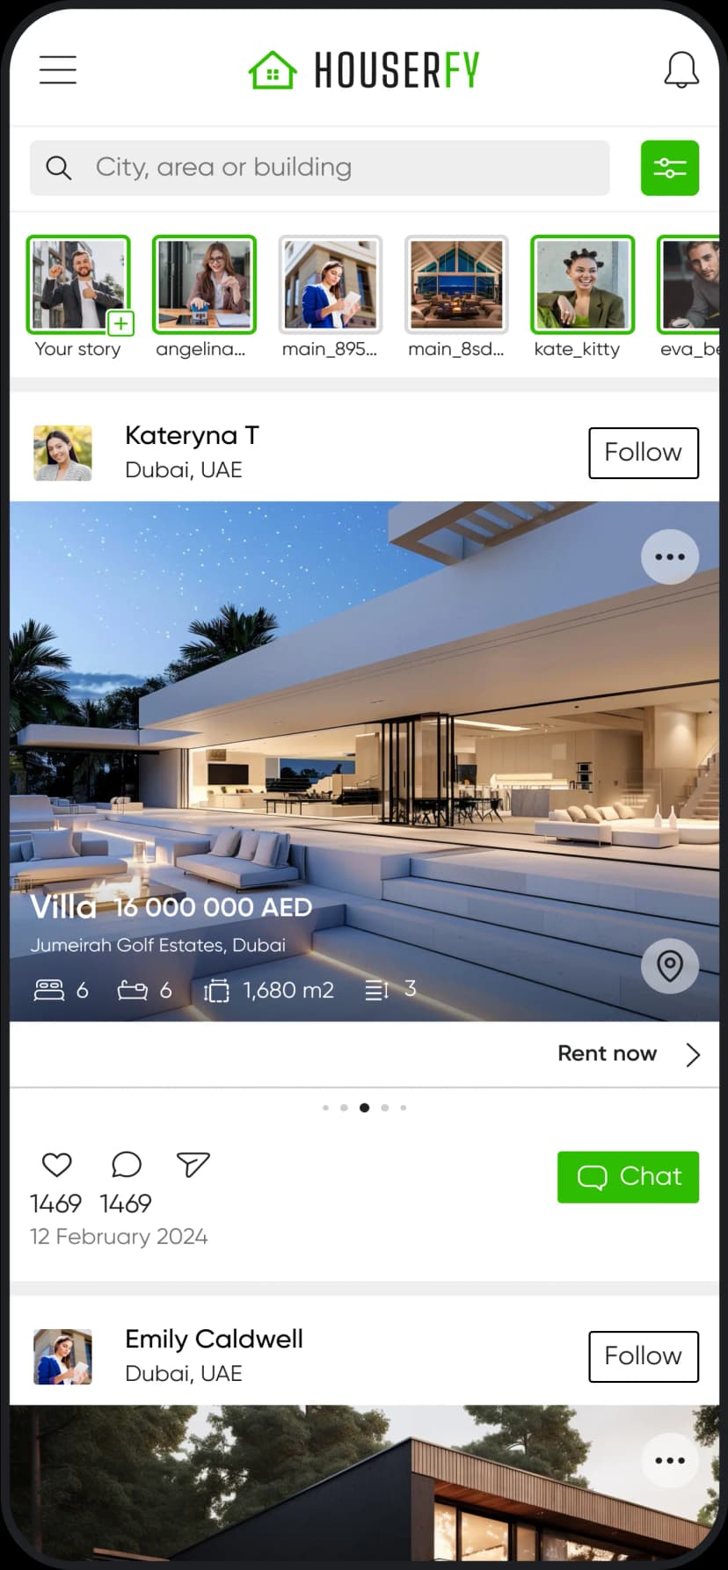Follow Emily Caldwell
This screenshot has height=1570, width=728.
pos(644,1356)
